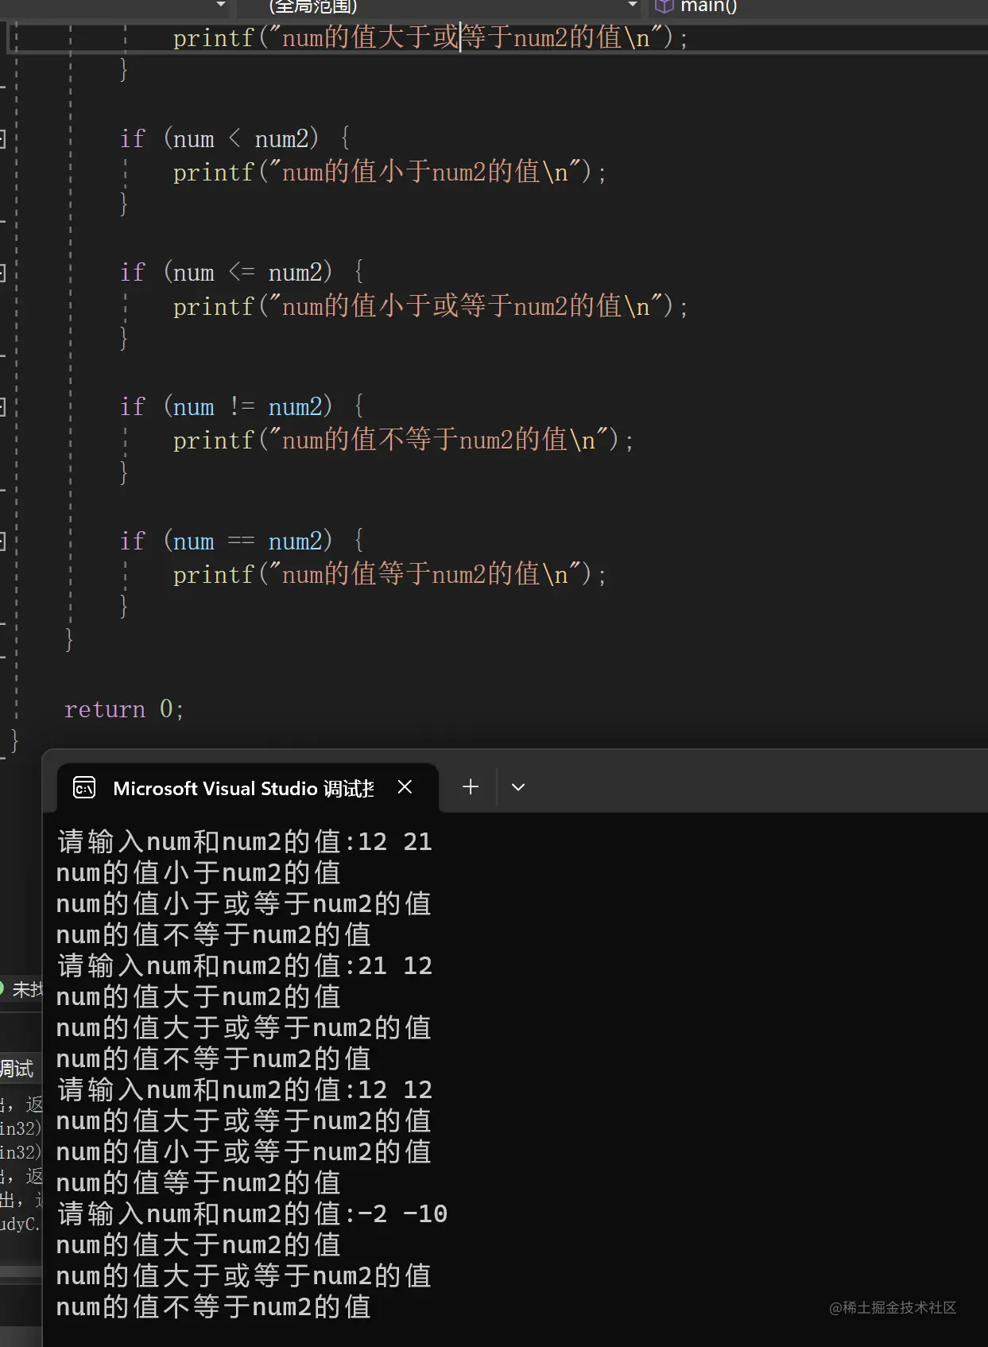Close the Microsoft Visual Studio debug console tab
The width and height of the screenshot is (988, 1347).
(x=405, y=786)
